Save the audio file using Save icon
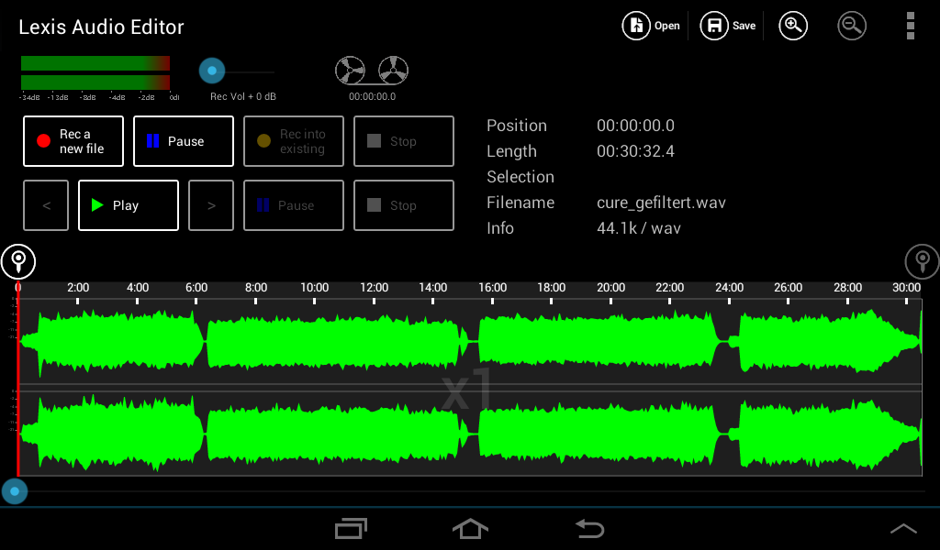 pos(728,26)
